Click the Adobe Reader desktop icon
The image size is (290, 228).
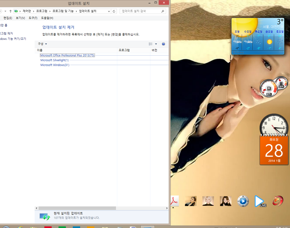(174, 201)
